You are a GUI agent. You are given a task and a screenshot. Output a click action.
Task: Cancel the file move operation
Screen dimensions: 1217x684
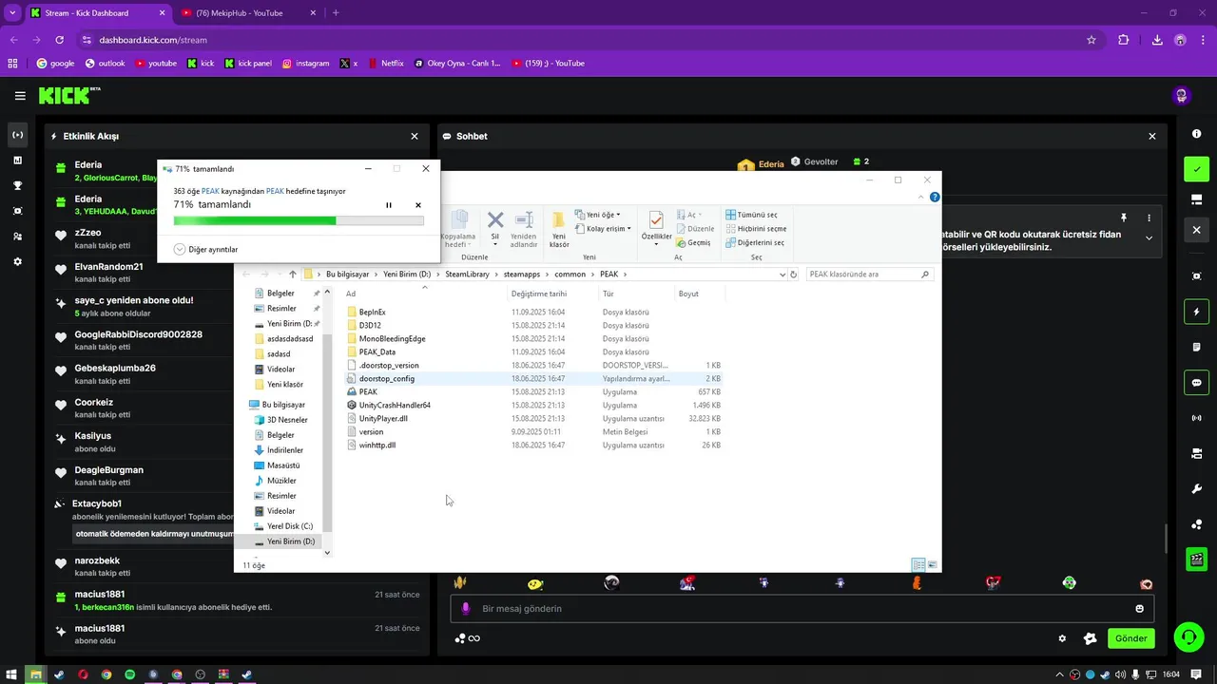(417, 205)
